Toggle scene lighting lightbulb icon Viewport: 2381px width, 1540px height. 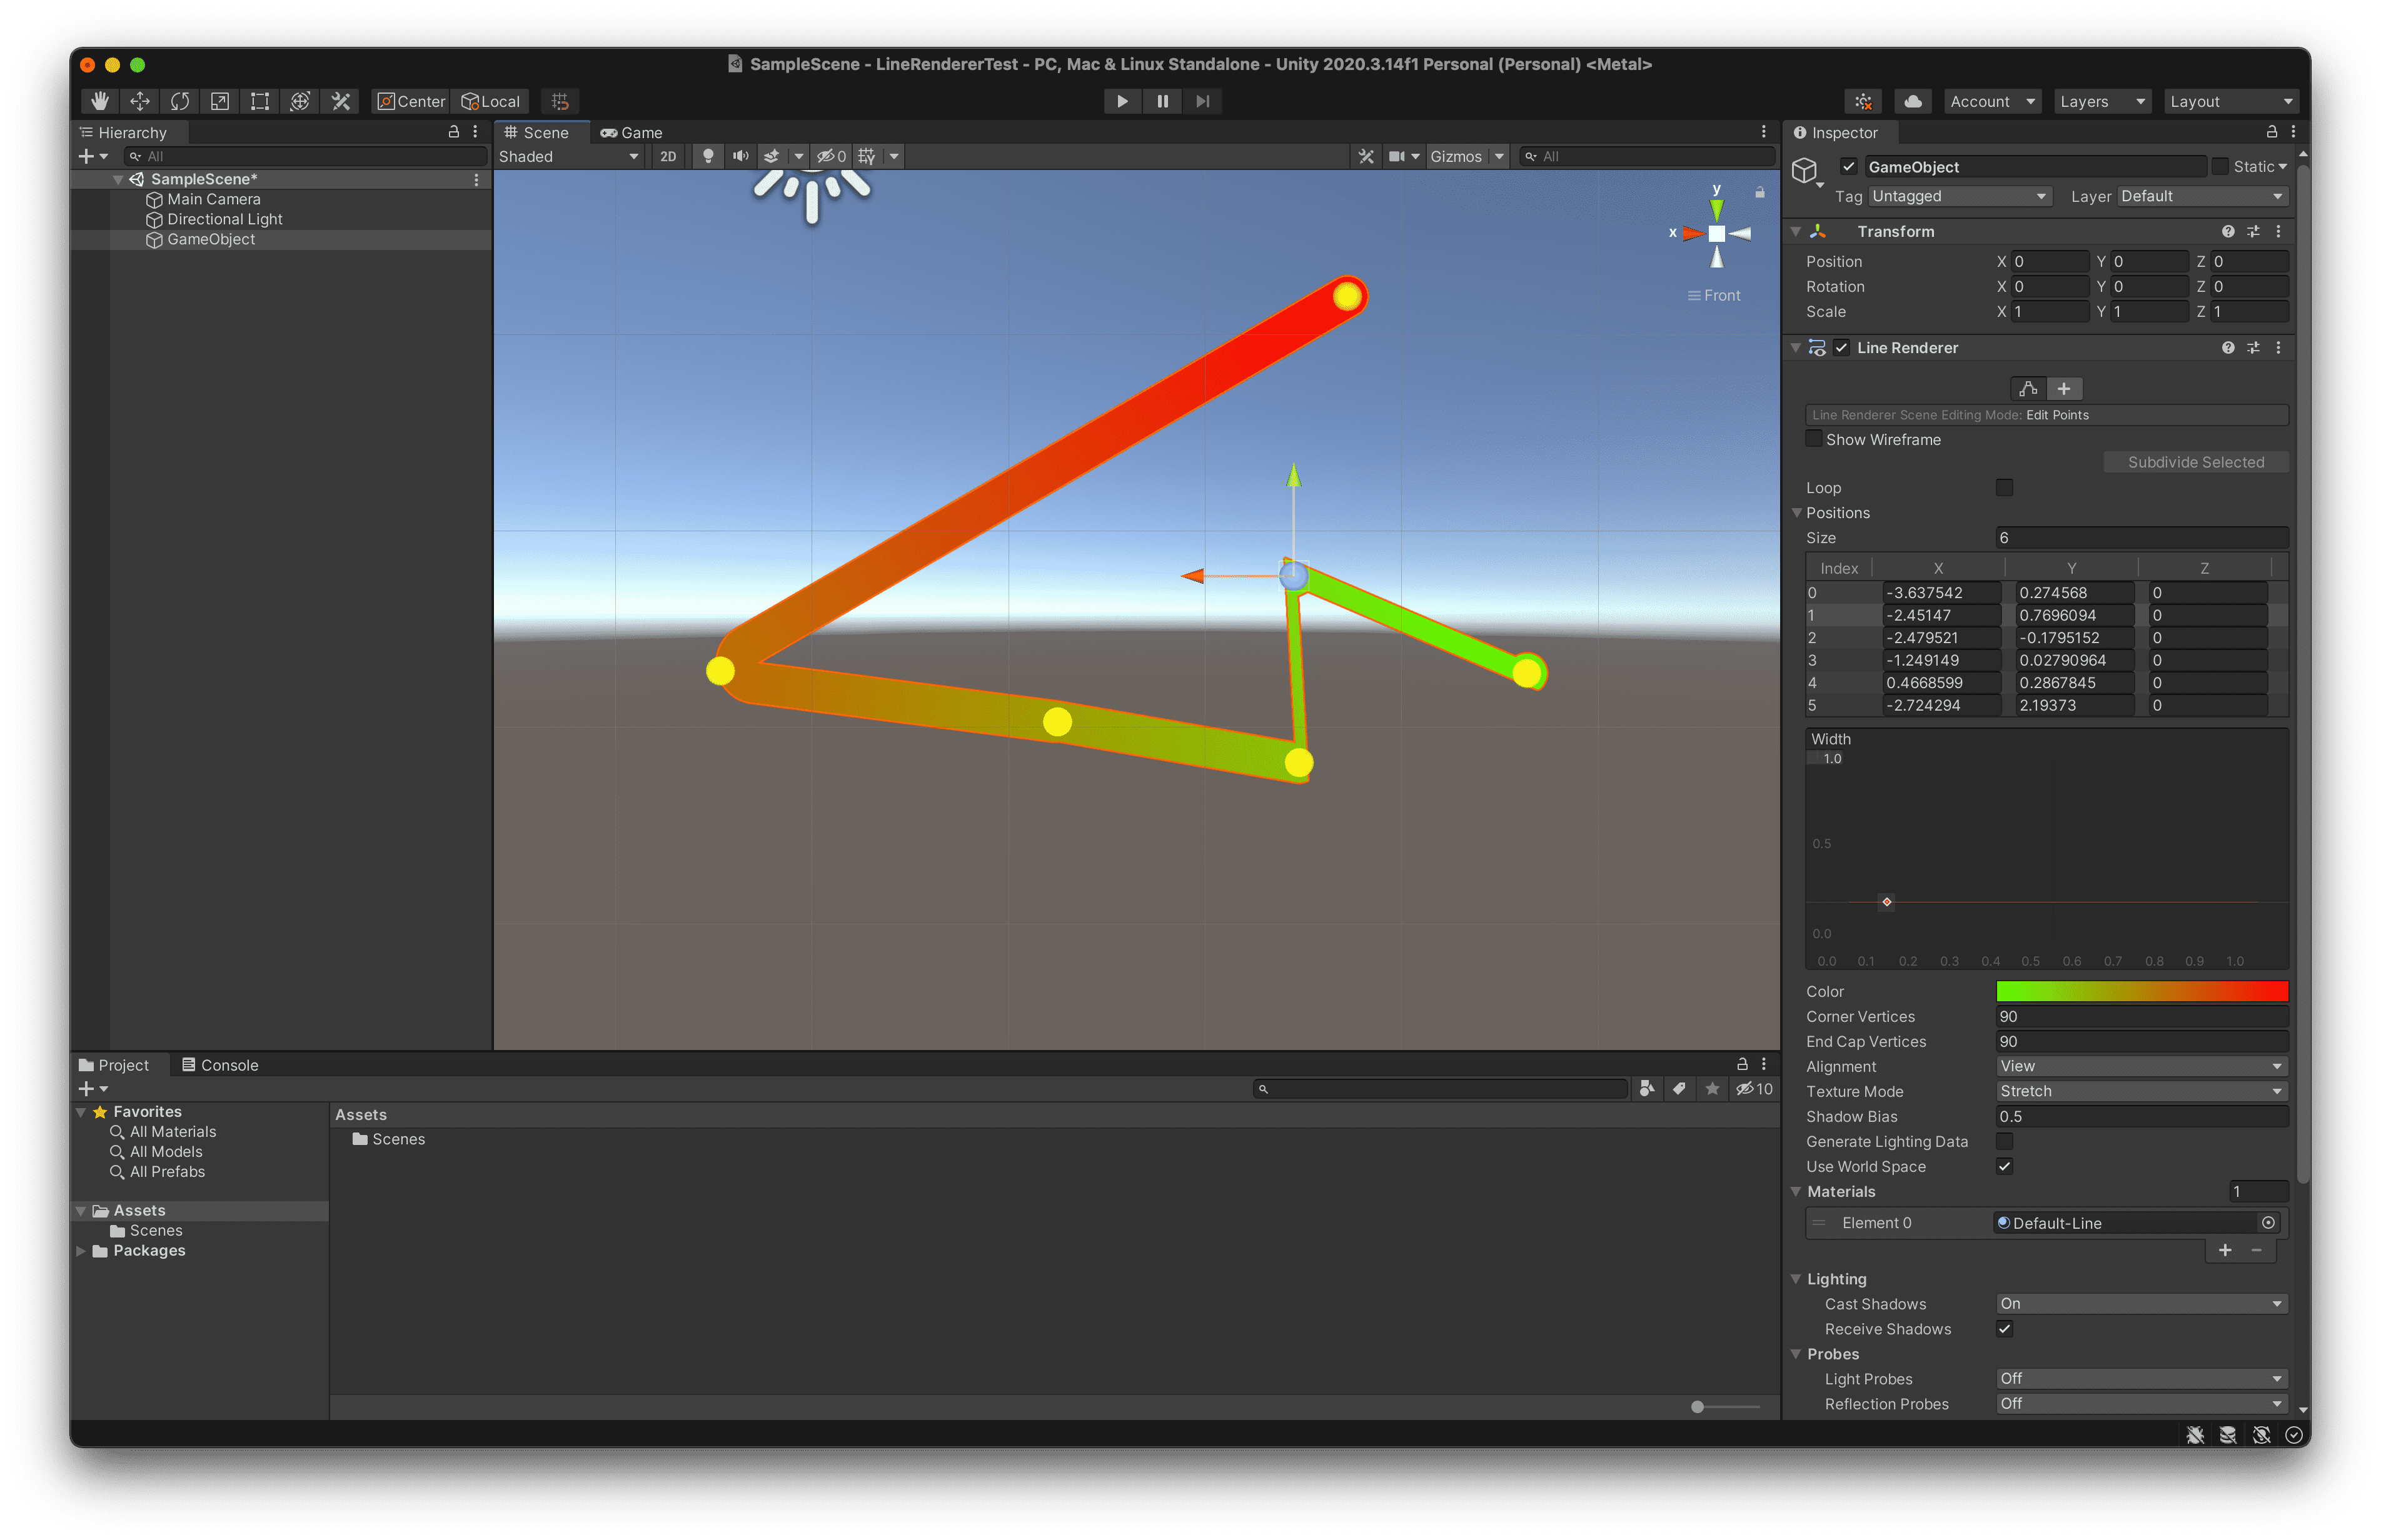(x=708, y=156)
